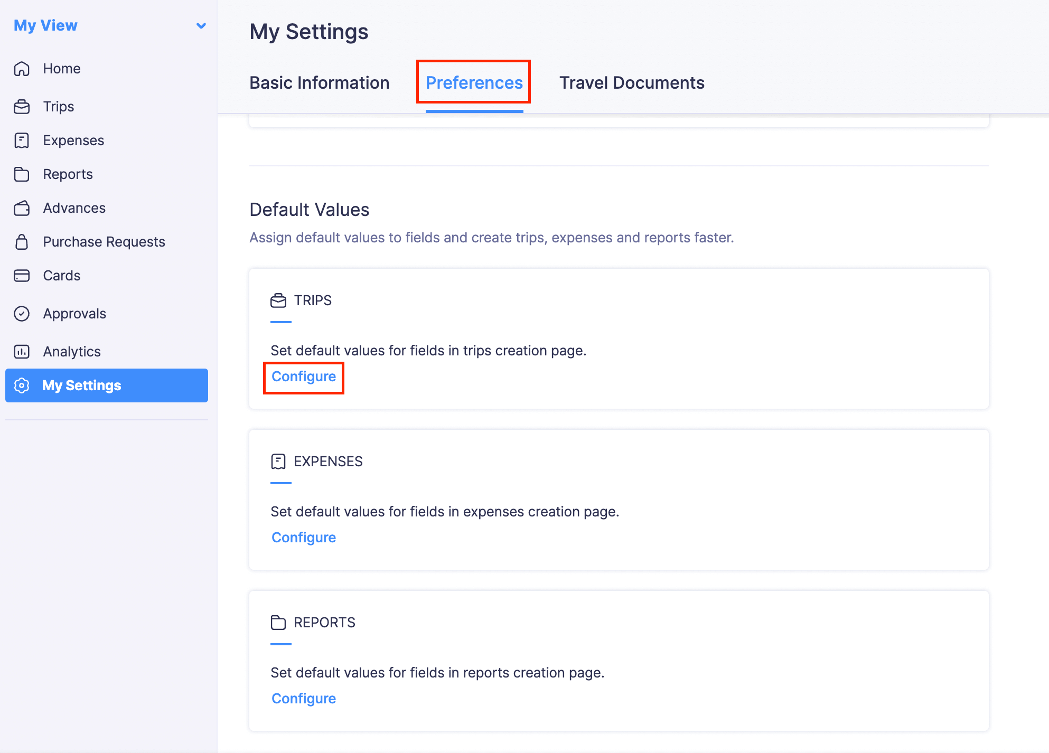Viewport: 1049px width, 753px height.
Task: Configure default values for Reports
Action: click(x=304, y=699)
